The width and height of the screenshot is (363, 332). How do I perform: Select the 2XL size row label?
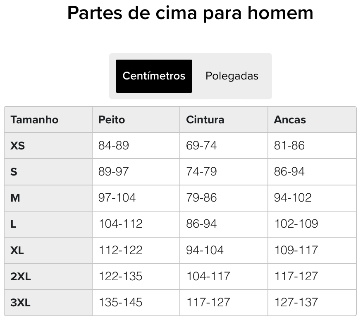(x=21, y=276)
